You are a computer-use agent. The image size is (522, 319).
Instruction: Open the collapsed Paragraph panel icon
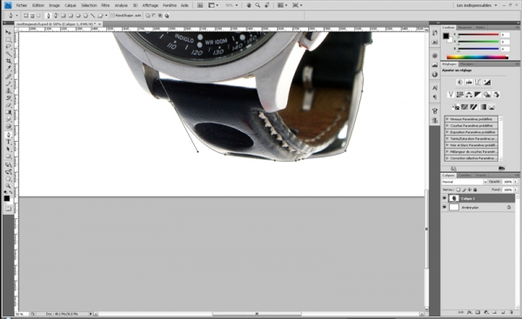click(x=435, y=96)
